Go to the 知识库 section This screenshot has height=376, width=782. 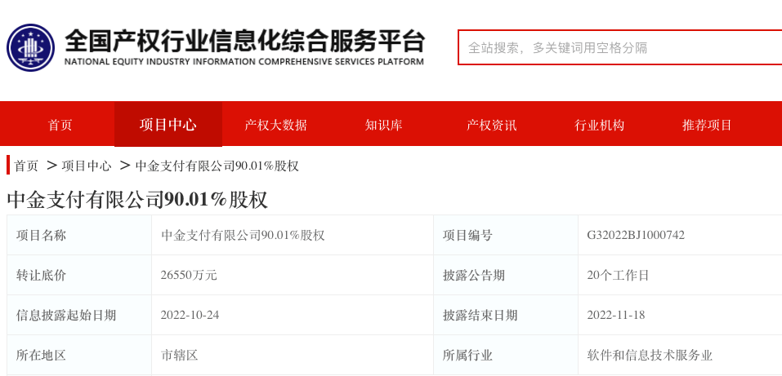pyautogui.click(x=383, y=125)
